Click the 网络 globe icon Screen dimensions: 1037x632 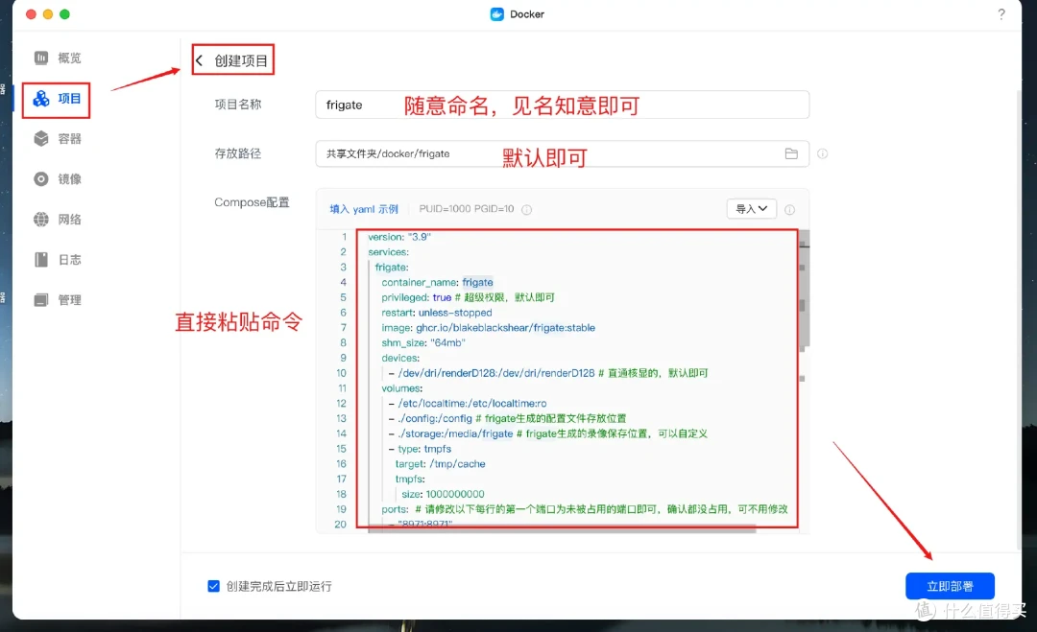pos(41,220)
